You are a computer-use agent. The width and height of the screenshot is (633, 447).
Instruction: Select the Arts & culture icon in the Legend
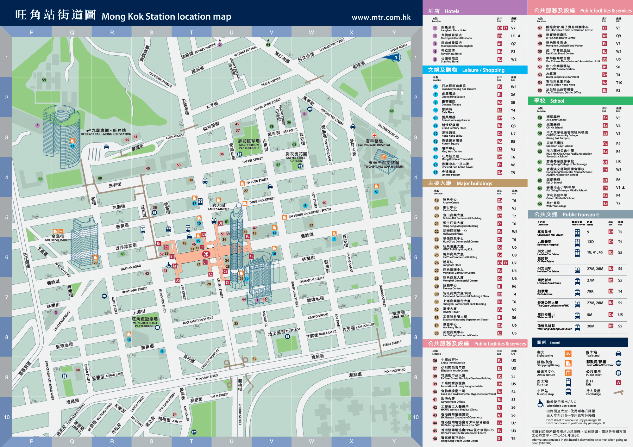pyautogui.click(x=568, y=373)
